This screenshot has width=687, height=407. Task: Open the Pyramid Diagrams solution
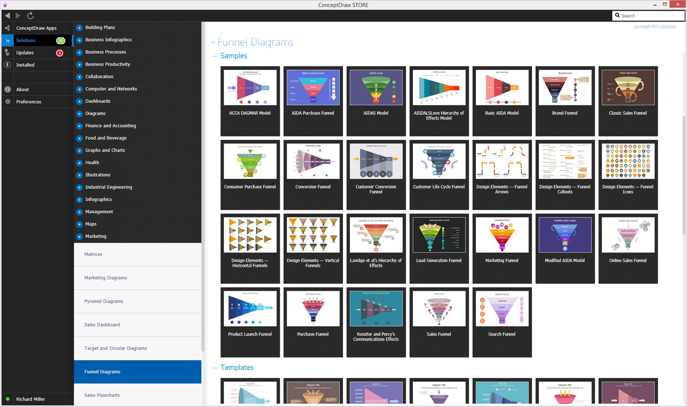coord(137,302)
